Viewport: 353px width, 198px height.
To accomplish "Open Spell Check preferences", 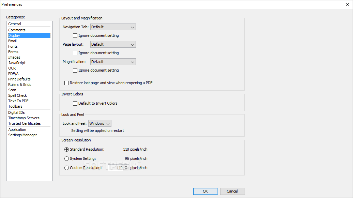I will [x=18, y=95].
